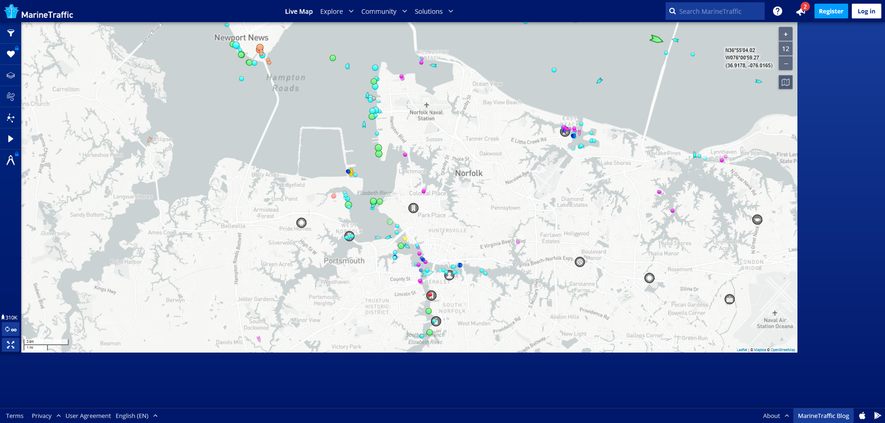Screen dimensions: 885x423
Task: Click the search magnifier icon
Action: pyautogui.click(x=673, y=11)
